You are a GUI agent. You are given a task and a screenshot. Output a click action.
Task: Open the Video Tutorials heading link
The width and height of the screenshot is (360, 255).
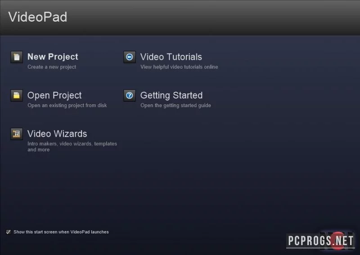pos(171,57)
